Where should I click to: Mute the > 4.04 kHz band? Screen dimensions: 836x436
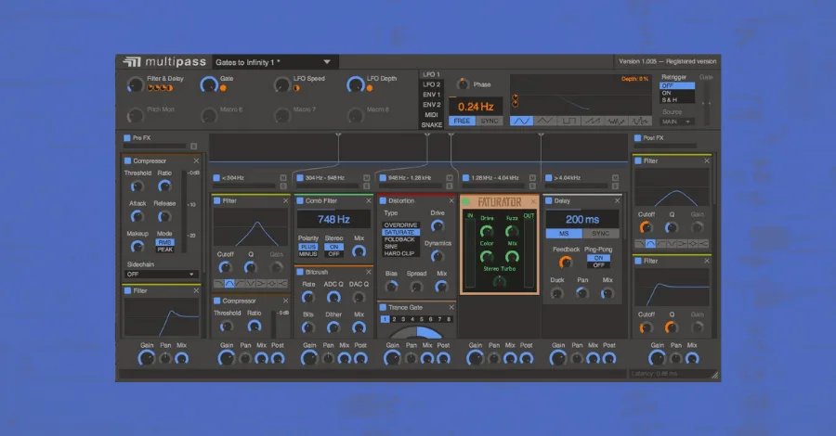pos(615,178)
